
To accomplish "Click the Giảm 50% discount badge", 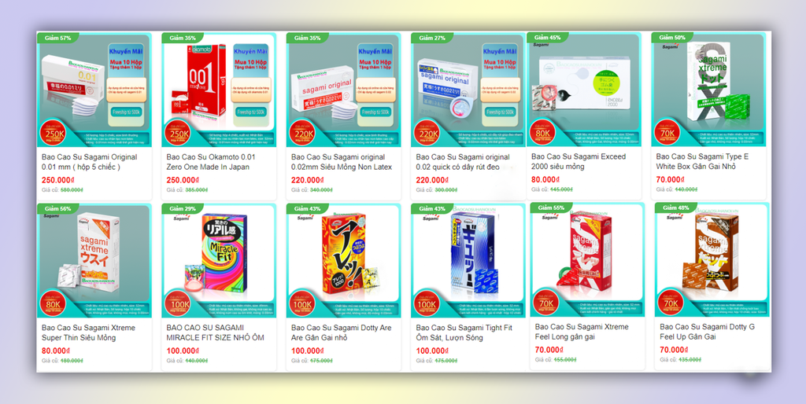I will tap(672, 38).
